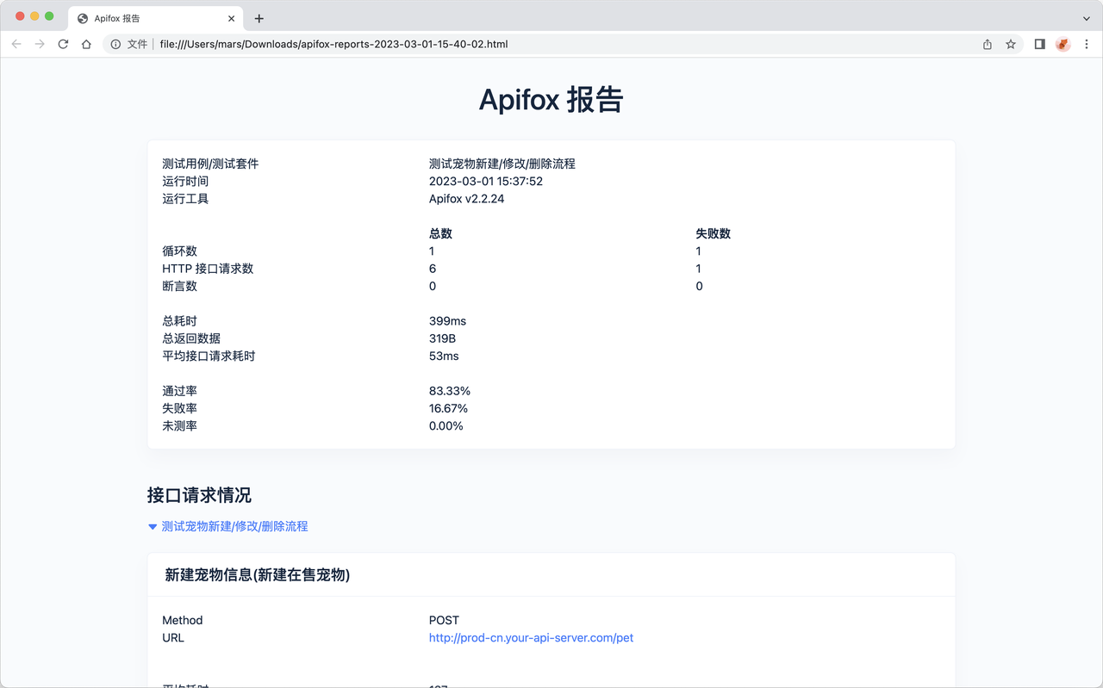The width and height of the screenshot is (1103, 688).
Task: Click the total time value 399ms
Action: [447, 321]
